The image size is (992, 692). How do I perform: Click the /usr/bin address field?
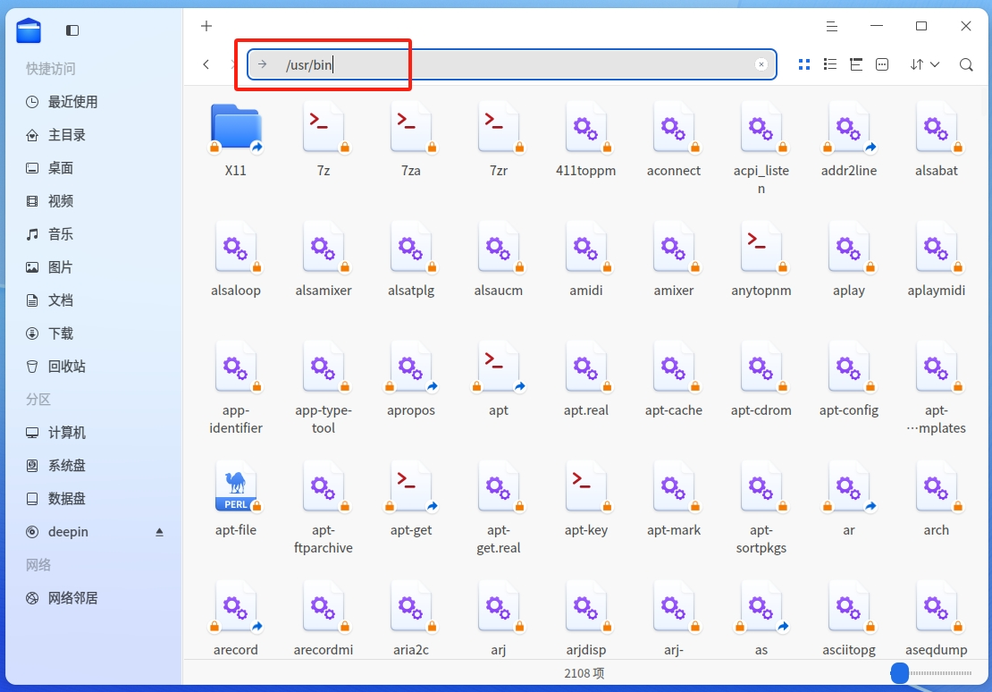(x=512, y=64)
